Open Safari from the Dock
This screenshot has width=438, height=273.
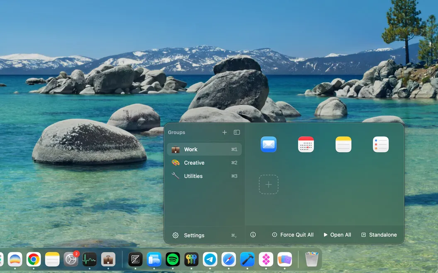pyautogui.click(x=229, y=259)
